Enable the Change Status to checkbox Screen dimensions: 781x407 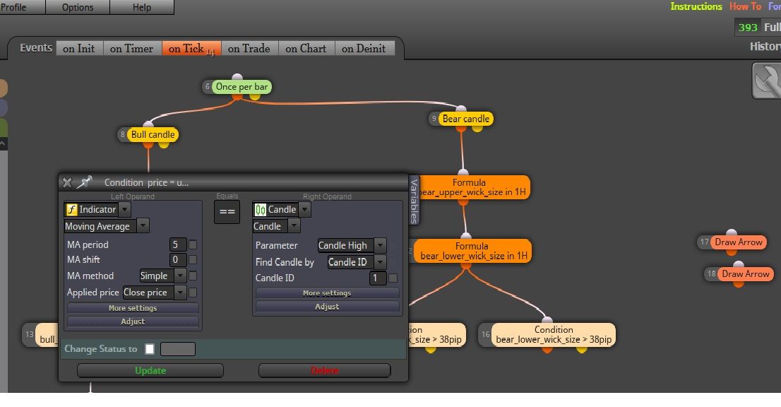[x=150, y=349]
